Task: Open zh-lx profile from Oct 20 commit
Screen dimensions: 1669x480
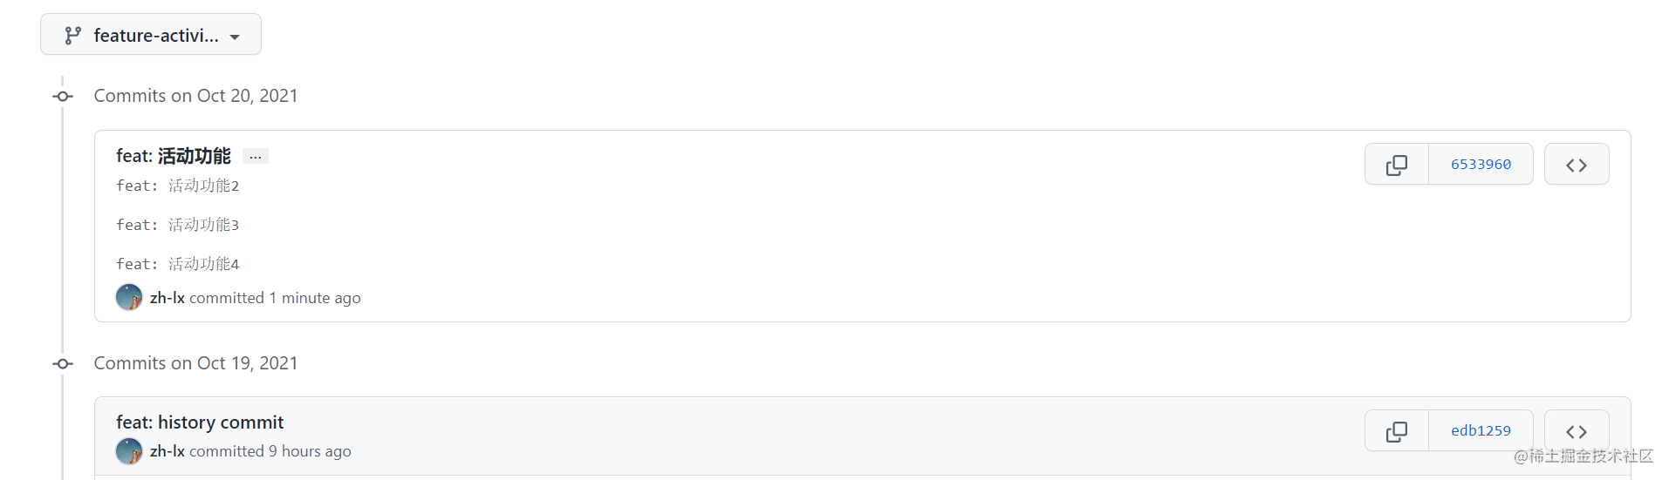Action: click(168, 298)
